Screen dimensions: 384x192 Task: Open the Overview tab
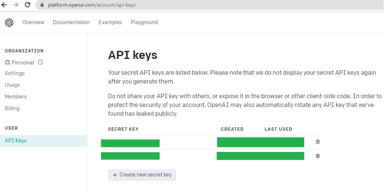[x=33, y=22]
